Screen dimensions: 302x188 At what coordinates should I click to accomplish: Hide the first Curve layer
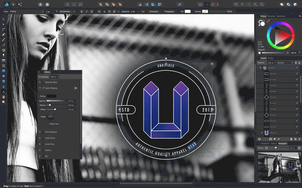coord(297,74)
